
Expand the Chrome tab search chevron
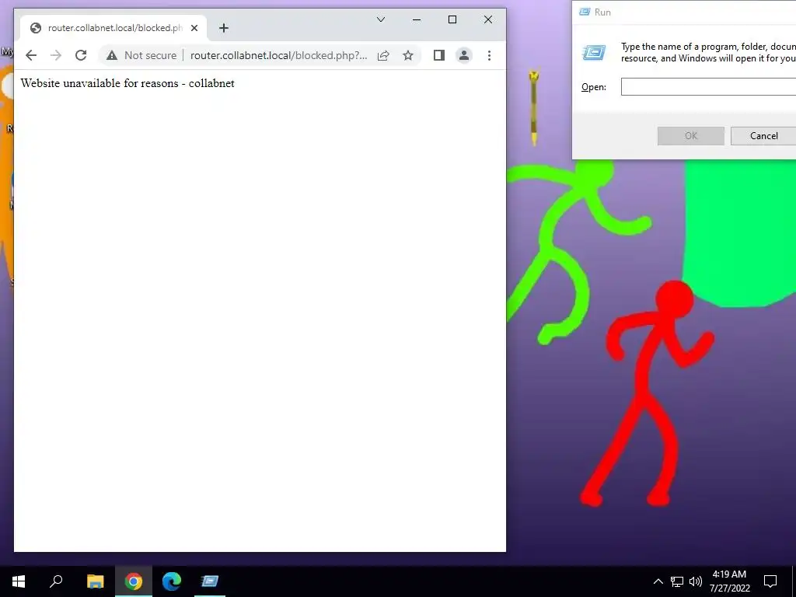point(381,19)
